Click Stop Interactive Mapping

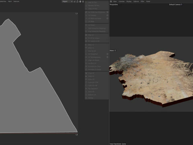tap(96, 31)
